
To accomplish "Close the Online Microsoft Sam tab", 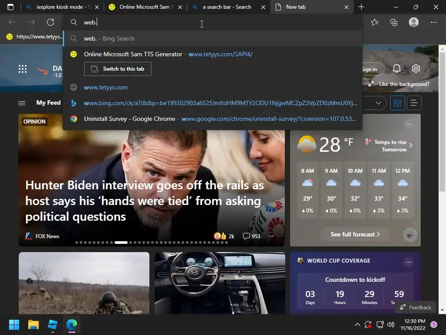I will click(x=180, y=7).
